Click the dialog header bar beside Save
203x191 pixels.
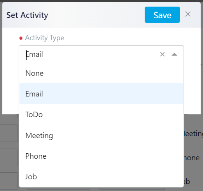[x=96, y=15]
